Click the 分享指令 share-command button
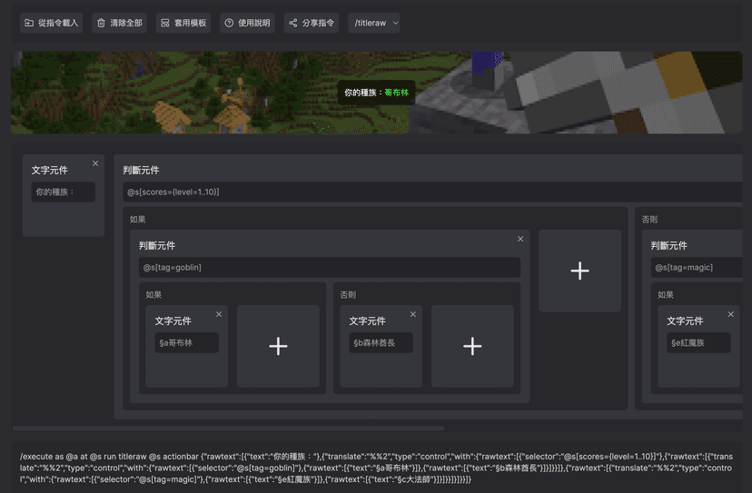752x493 pixels. pyautogui.click(x=312, y=23)
